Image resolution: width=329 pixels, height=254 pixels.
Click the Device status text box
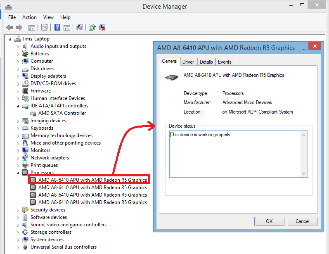(x=238, y=154)
